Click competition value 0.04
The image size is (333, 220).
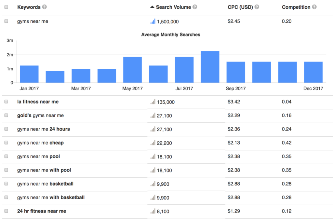click(287, 102)
